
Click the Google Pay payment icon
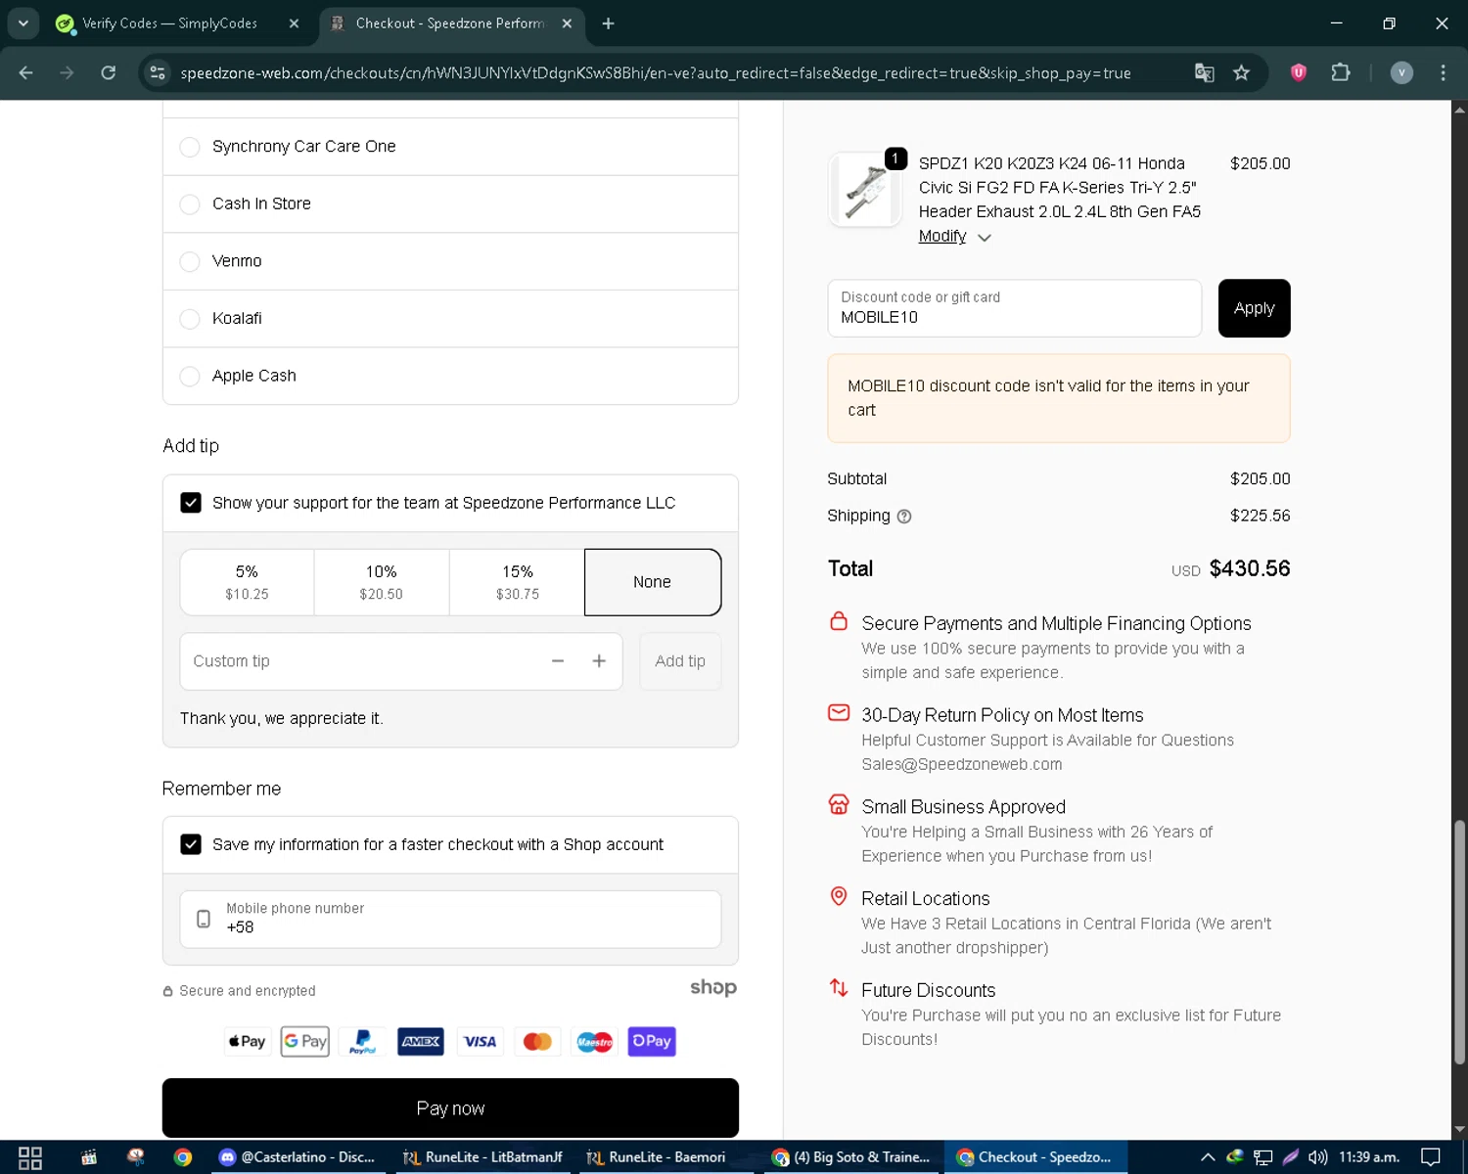pos(305,1041)
